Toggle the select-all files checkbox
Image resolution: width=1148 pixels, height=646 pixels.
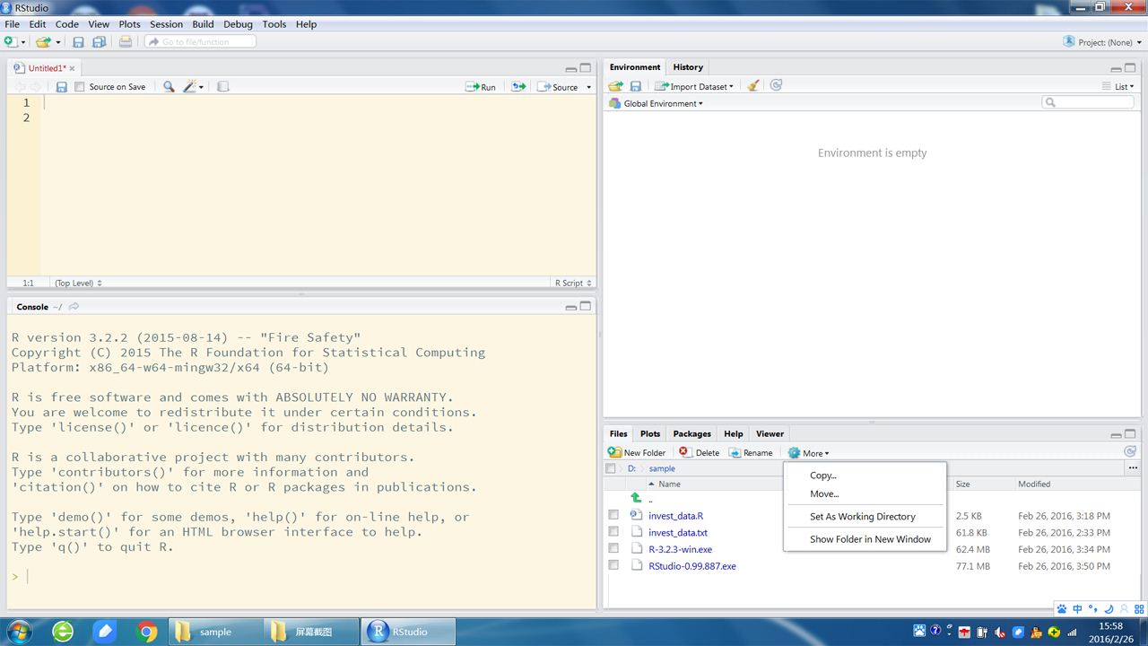point(611,468)
